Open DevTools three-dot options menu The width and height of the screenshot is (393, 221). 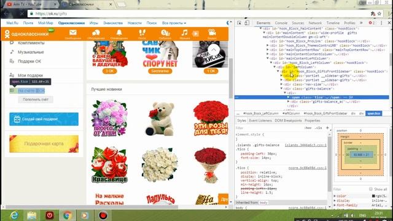tap(381, 23)
